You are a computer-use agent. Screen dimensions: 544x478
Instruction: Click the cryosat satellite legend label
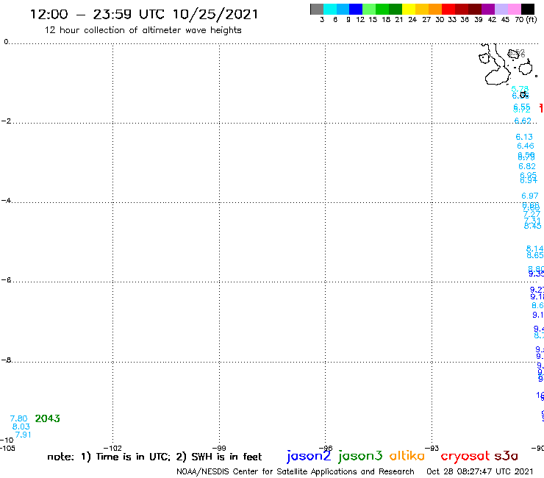click(x=465, y=456)
